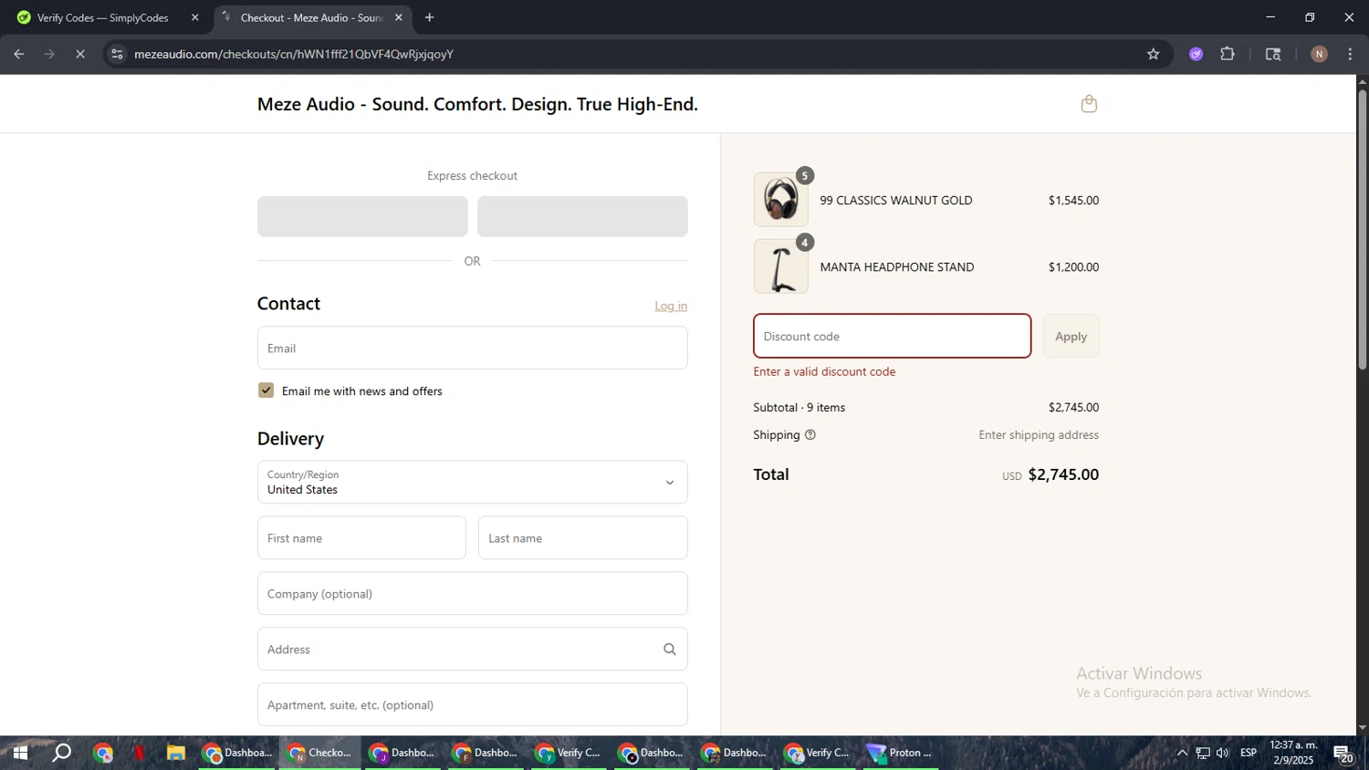Open File Explorer from the taskbar

(x=176, y=753)
